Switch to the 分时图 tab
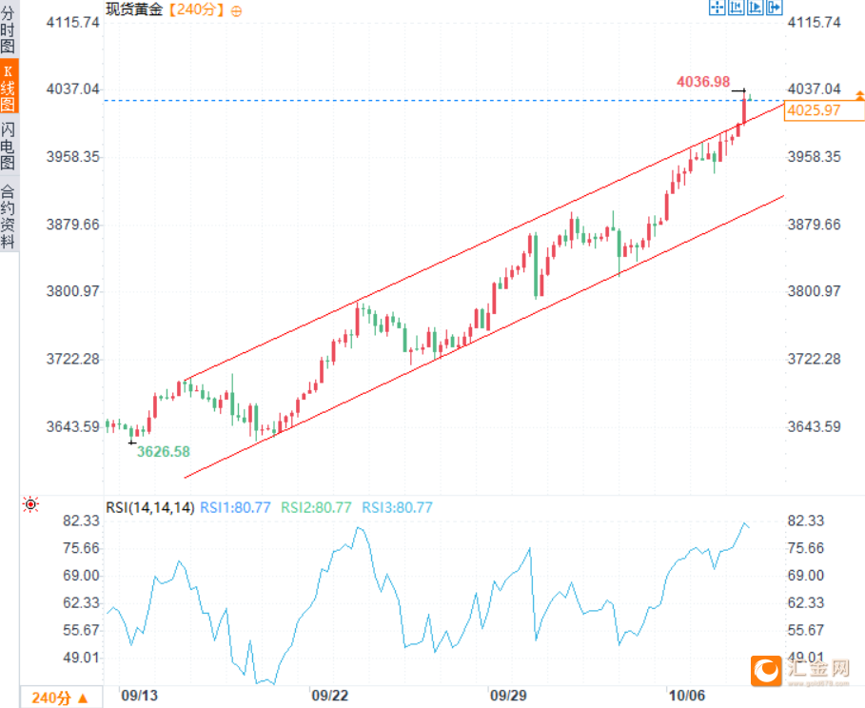This screenshot has width=865, height=708. pos(8,29)
